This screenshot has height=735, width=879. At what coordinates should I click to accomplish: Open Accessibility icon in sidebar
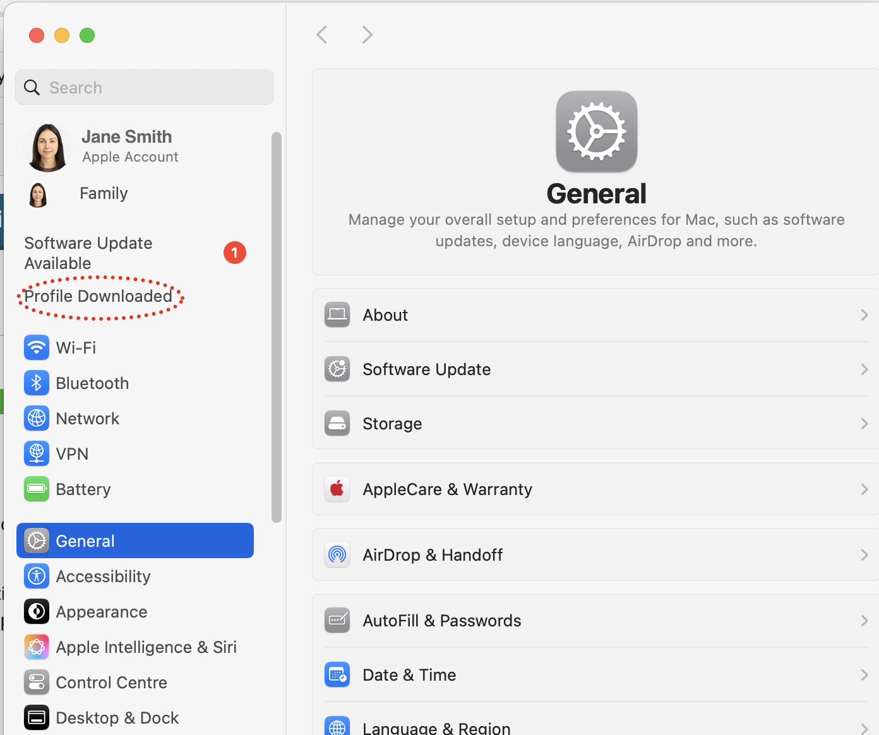click(x=37, y=577)
